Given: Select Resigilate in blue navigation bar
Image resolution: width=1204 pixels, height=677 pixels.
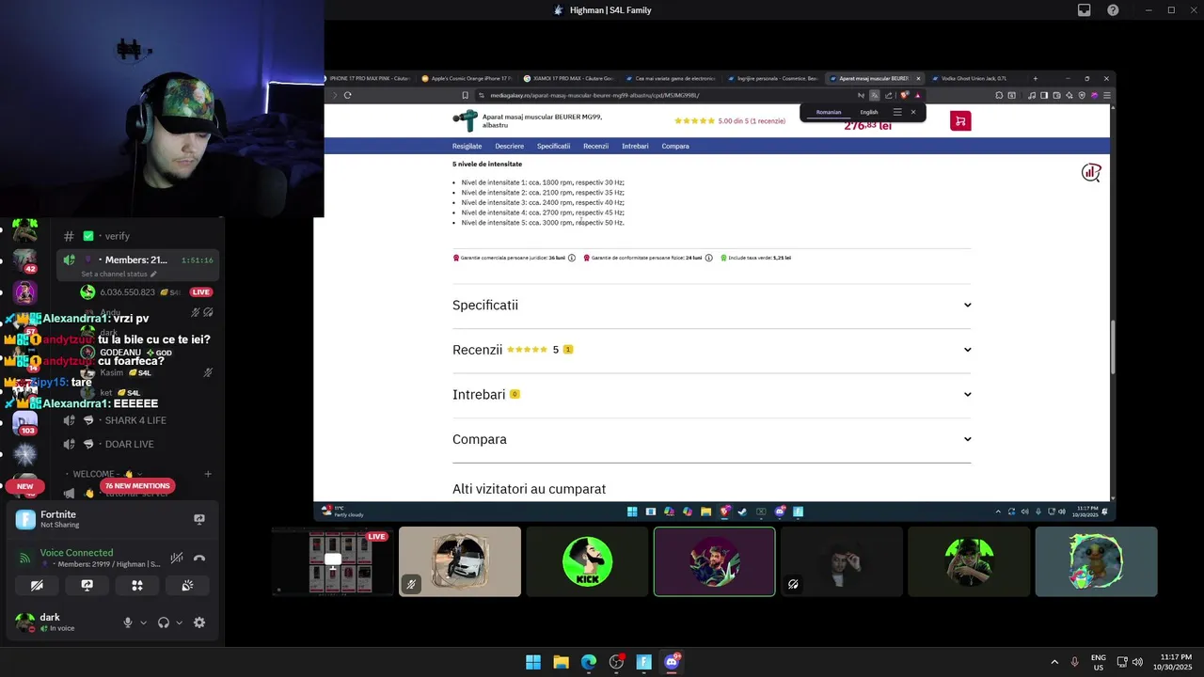Looking at the screenshot, I should 467,146.
